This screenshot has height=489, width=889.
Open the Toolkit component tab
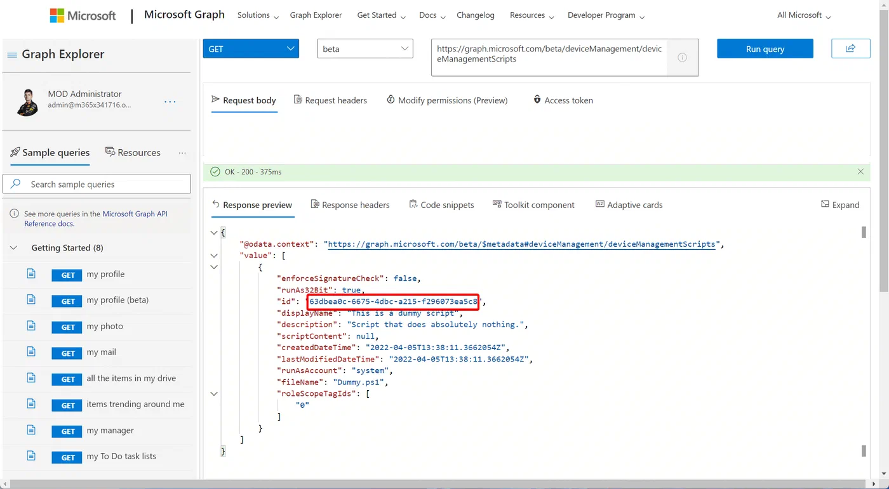[533, 205]
